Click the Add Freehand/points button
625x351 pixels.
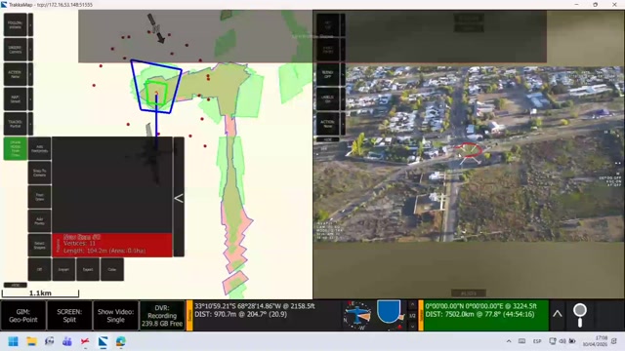coord(39,148)
